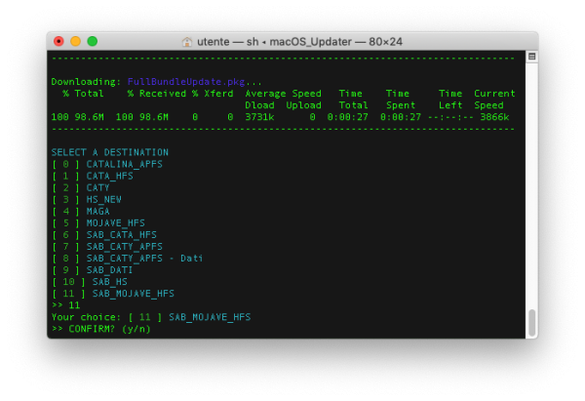The image size is (585, 401).
Task: Click the split pane icon above the scrollbar
Action: [532, 57]
